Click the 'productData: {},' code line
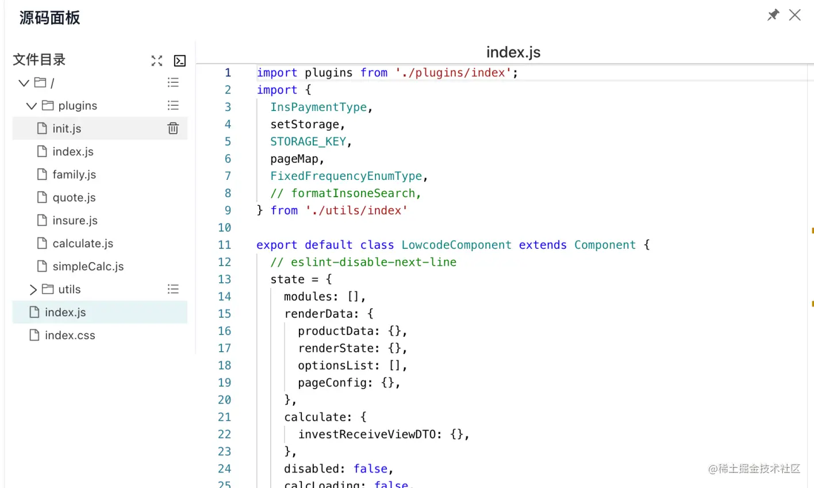The height and width of the screenshot is (488, 814). pyautogui.click(x=353, y=332)
